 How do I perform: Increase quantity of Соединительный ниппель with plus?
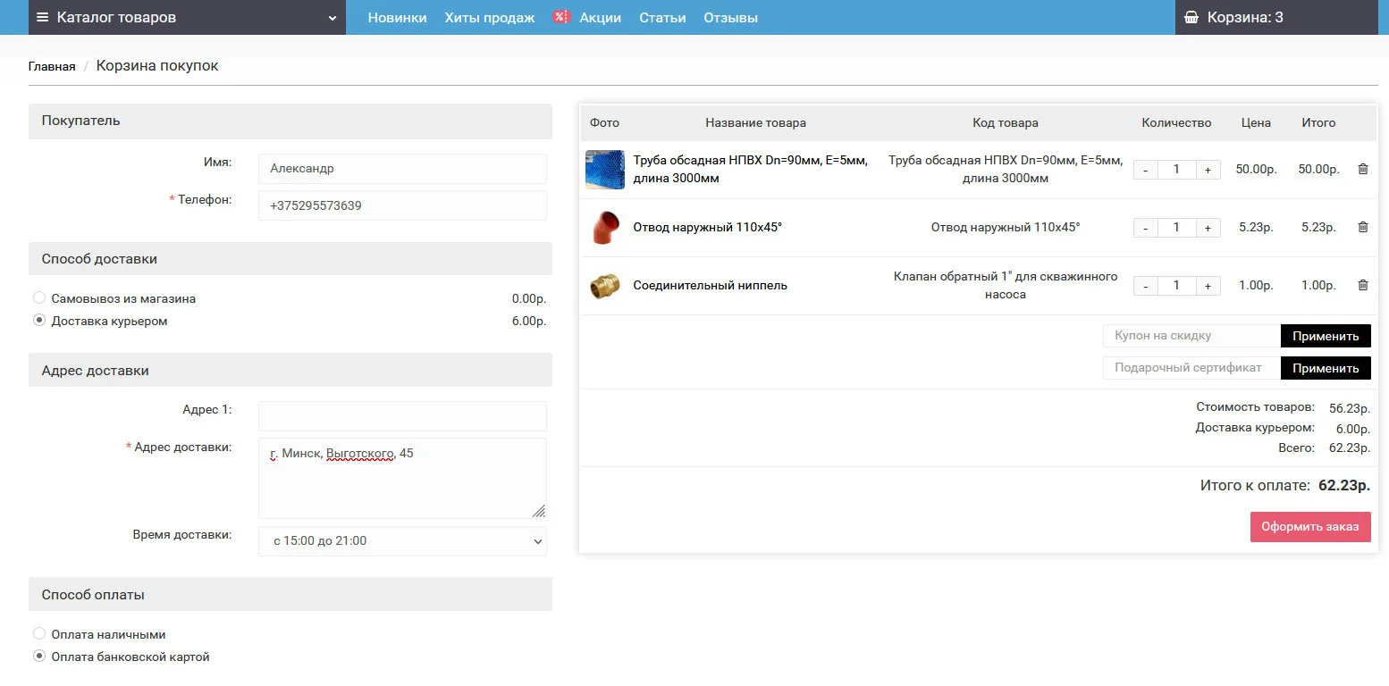(x=1208, y=286)
